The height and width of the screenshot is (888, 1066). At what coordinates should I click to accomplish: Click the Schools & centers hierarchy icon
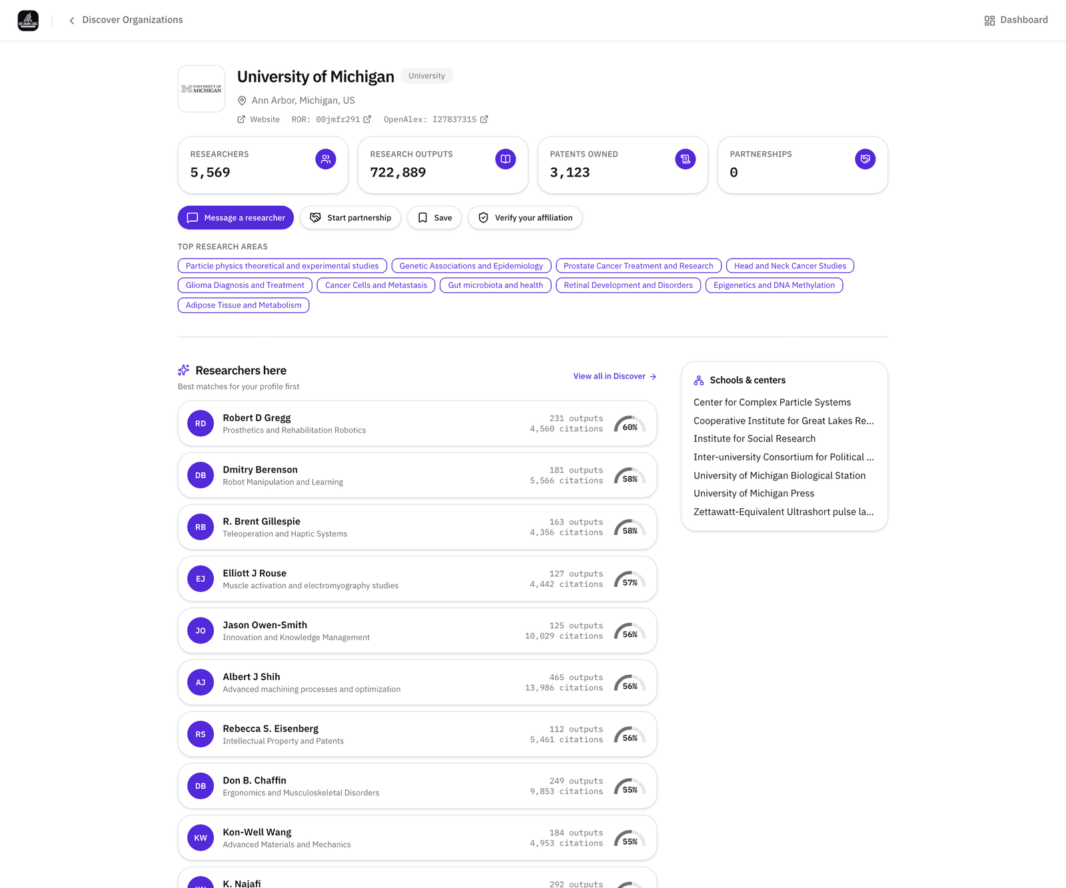699,380
